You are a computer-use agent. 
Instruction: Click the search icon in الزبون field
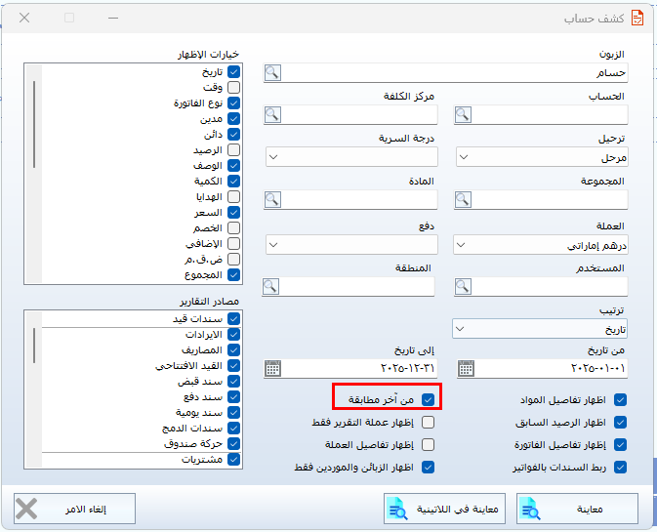272,72
